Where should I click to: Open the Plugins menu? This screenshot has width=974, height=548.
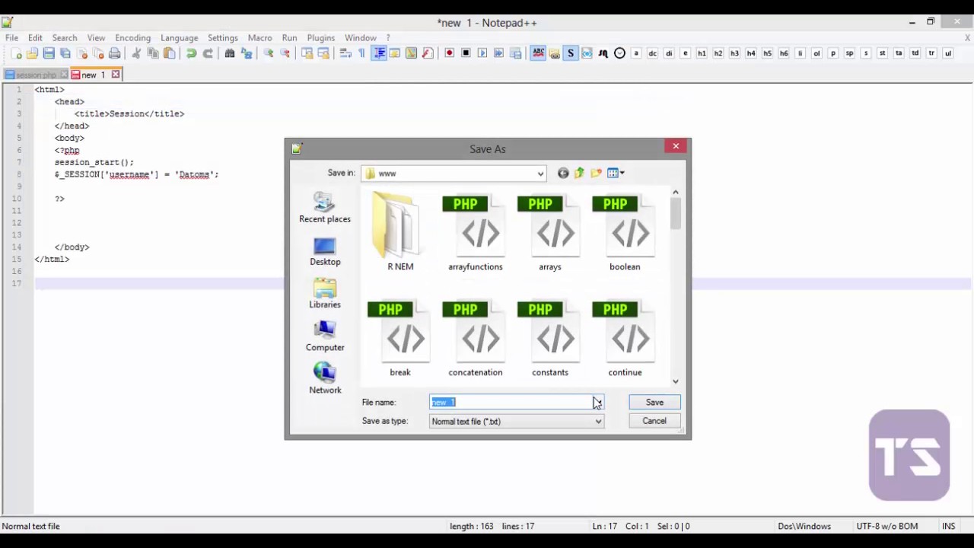pyautogui.click(x=320, y=37)
